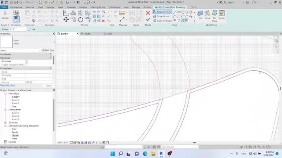
Task: Toggle the Structural checkbox in Properties
Action: (26, 61)
